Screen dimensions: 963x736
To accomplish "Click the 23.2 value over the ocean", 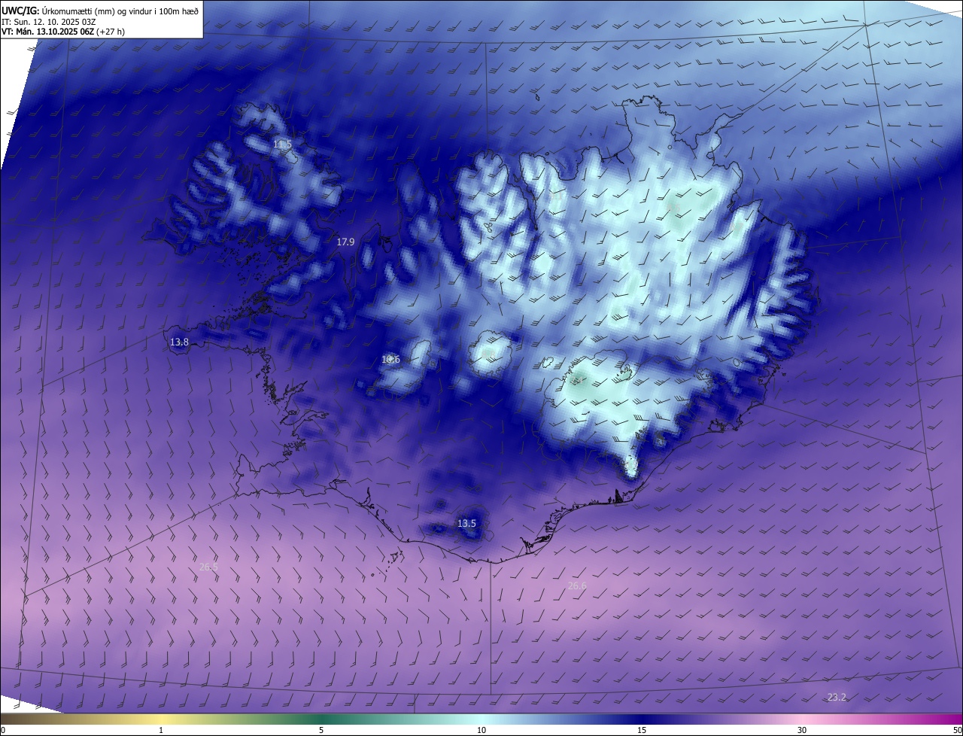I will tap(837, 698).
